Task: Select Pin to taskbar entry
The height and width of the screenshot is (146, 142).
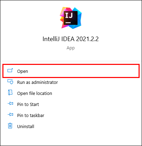Action: click(31, 116)
